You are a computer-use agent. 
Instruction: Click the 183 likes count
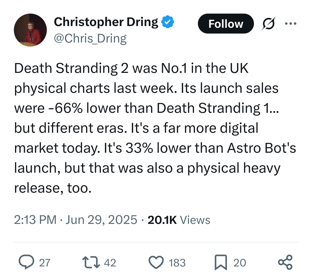coord(177,263)
